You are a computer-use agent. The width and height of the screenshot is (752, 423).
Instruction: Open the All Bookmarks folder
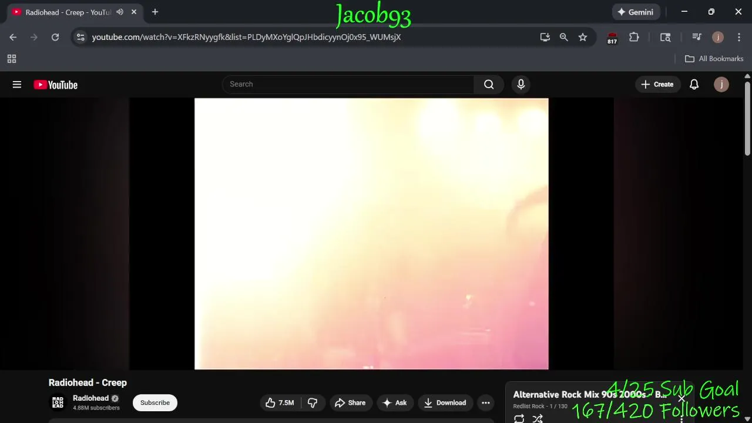pos(714,59)
